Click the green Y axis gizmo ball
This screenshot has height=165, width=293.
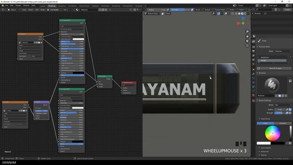point(243,23)
